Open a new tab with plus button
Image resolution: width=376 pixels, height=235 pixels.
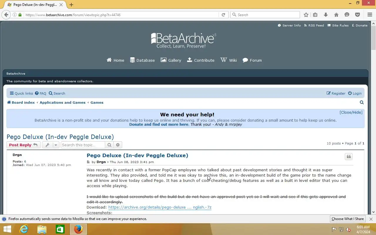[x=71, y=5]
